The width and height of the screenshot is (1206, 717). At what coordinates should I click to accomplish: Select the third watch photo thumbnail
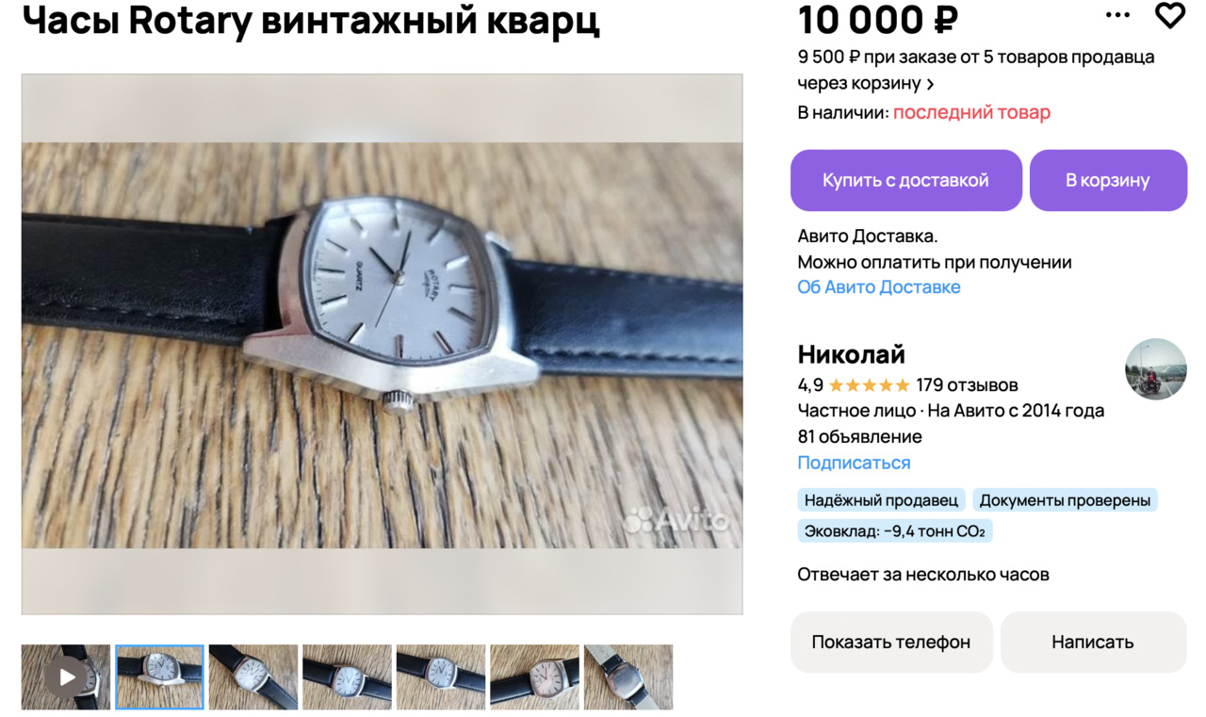pos(253,676)
